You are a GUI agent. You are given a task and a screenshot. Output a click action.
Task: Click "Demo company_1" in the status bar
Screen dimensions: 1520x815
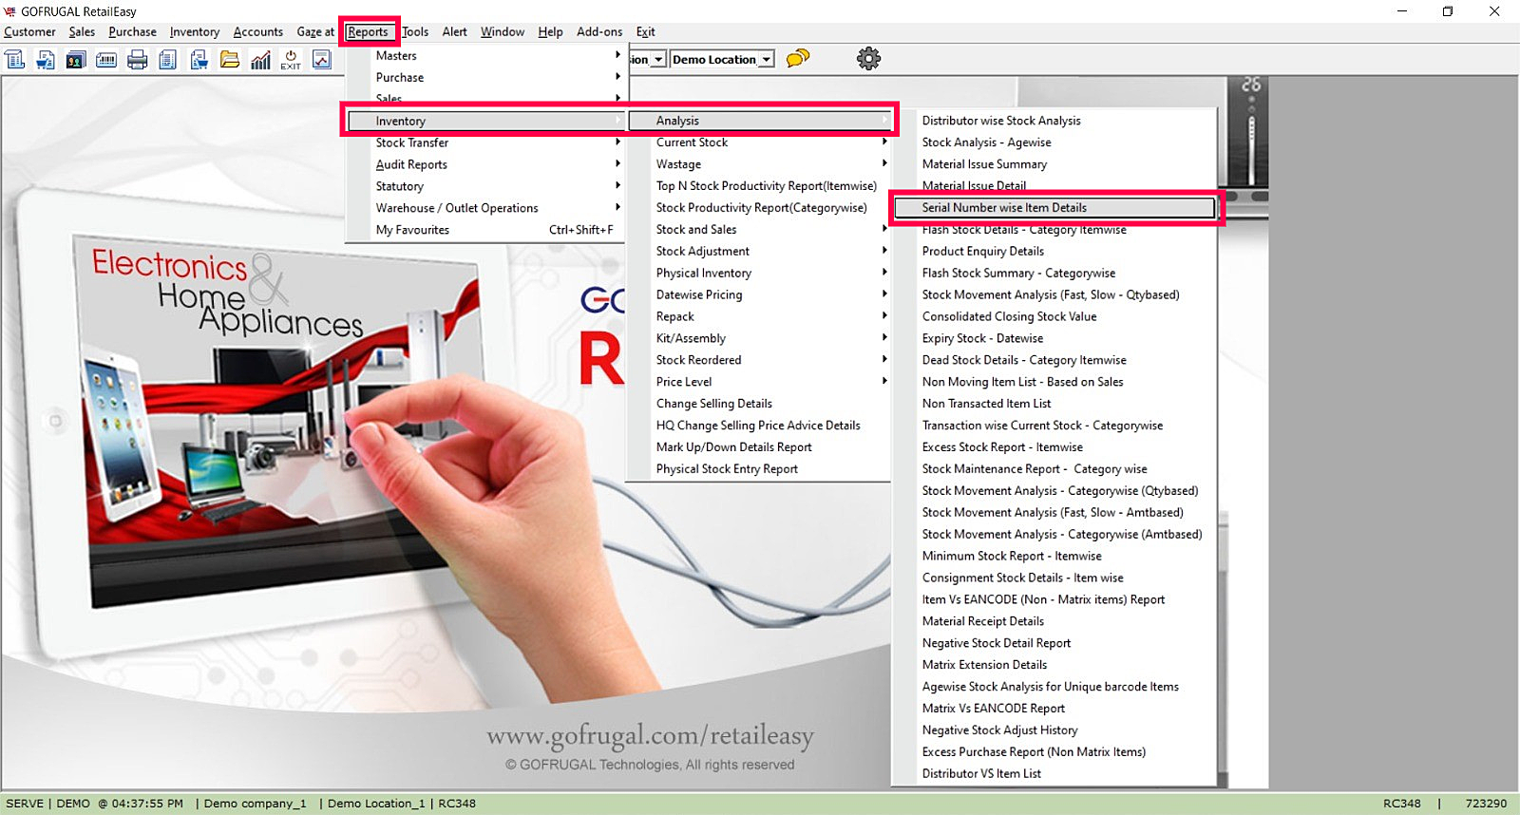[x=256, y=804]
